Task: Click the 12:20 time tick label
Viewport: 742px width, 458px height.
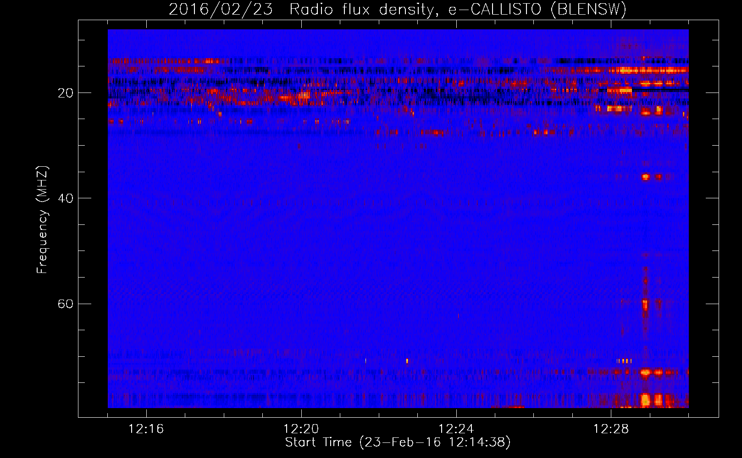Action: click(x=301, y=429)
